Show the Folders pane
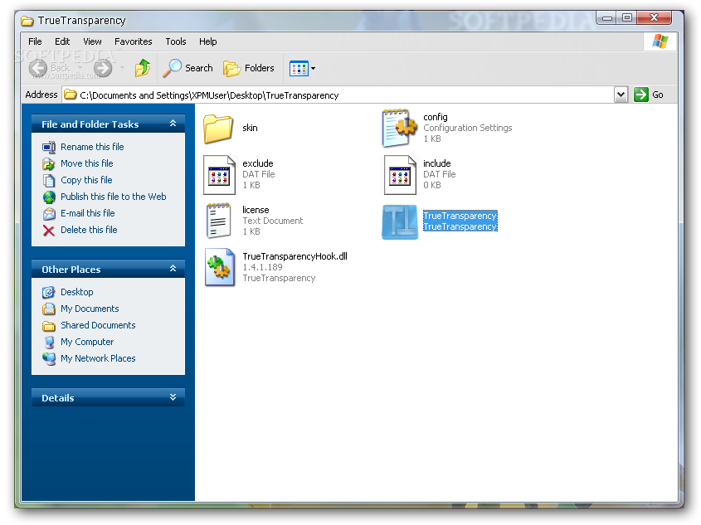Image resolution: width=701 pixels, height=525 pixels. [249, 68]
